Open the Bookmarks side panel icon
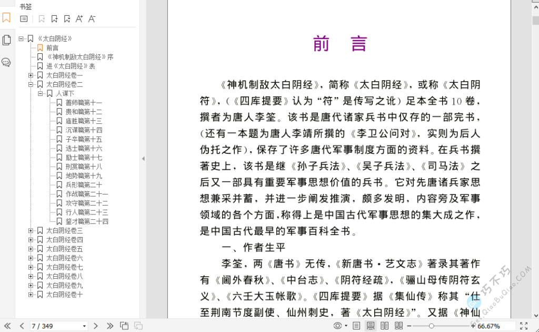Viewport: 539px width, 332px height. 6,18
